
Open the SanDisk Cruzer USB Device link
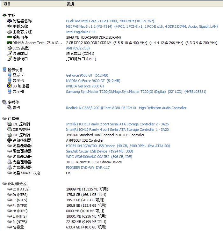[99, 151]
